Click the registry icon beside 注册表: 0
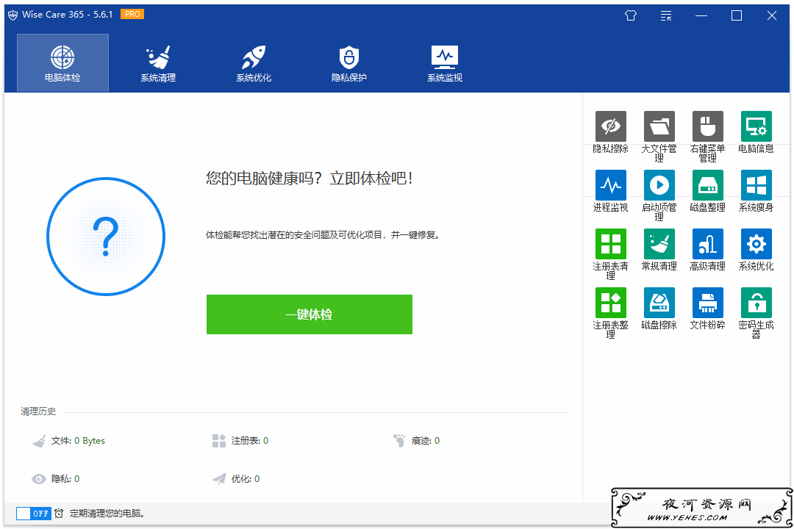This screenshot has height=529, width=794. (x=219, y=441)
